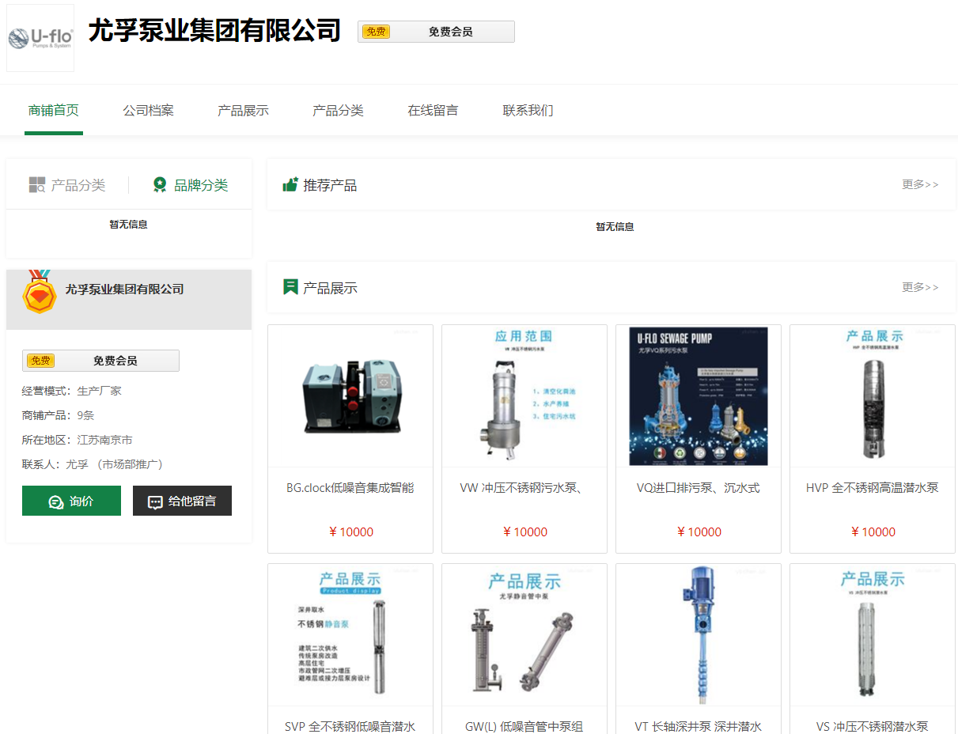Click the 产品展示 section heading

[330, 288]
